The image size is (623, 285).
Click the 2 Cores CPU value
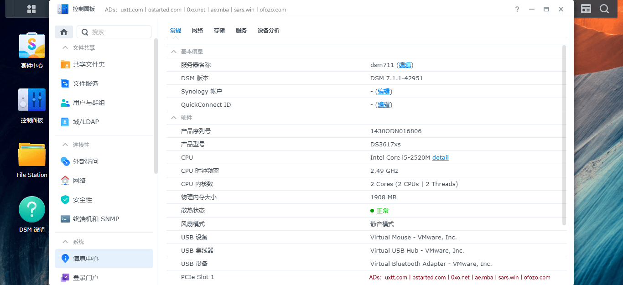pos(414,184)
